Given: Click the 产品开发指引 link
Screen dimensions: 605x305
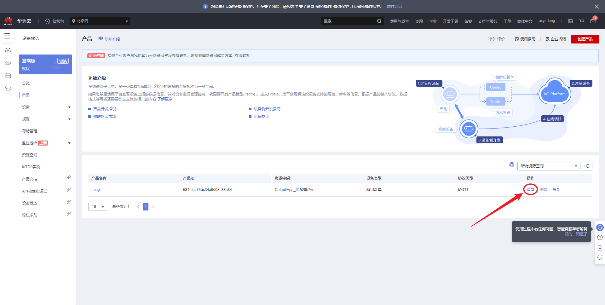Looking at the screenshot, I should (105, 109).
